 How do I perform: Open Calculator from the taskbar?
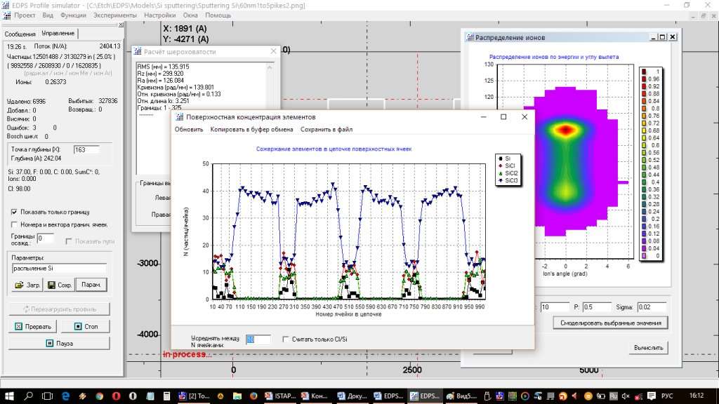click(x=166, y=396)
